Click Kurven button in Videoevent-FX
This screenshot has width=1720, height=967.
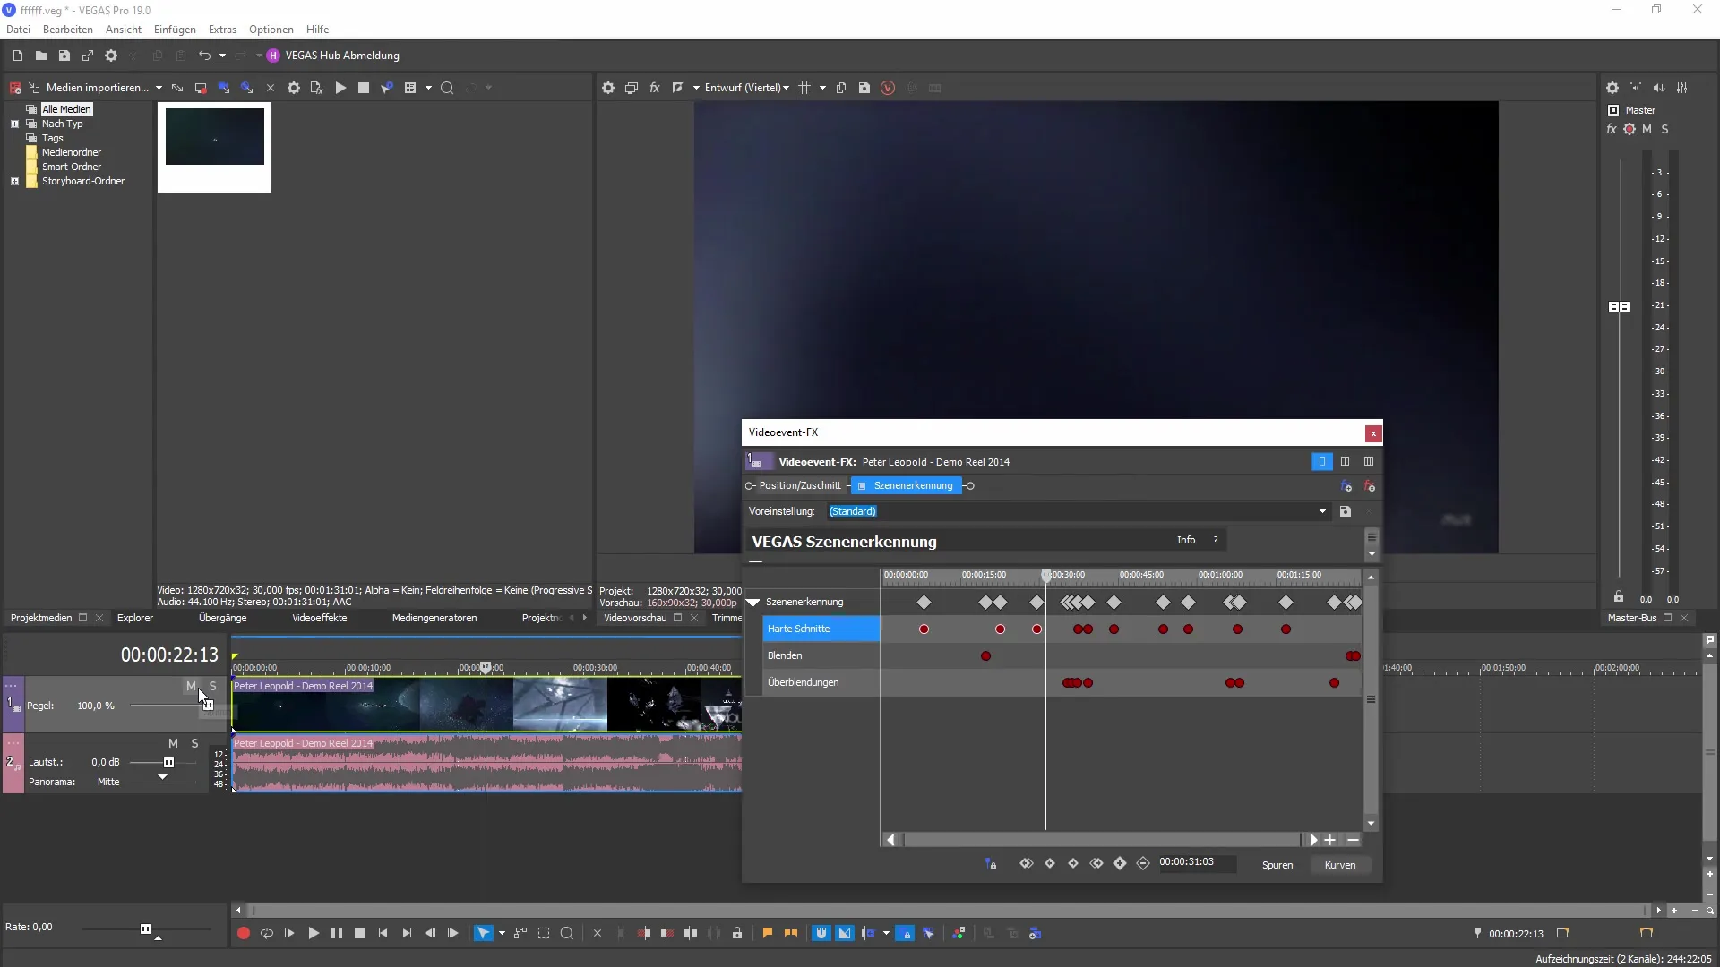point(1340,865)
